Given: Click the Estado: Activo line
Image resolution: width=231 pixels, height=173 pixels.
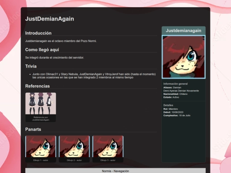Looking at the screenshot, I should click(x=171, y=97).
